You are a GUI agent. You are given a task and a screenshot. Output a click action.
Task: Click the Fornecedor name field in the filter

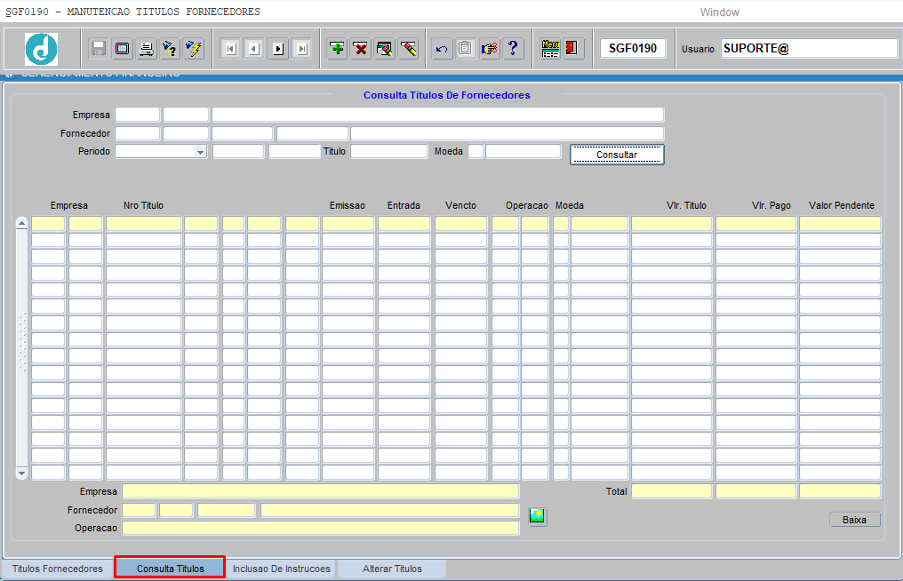point(507,133)
